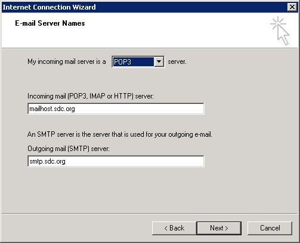Click the SMTP server description sentence
Screen dimensions: 300x243
(x=120, y=134)
